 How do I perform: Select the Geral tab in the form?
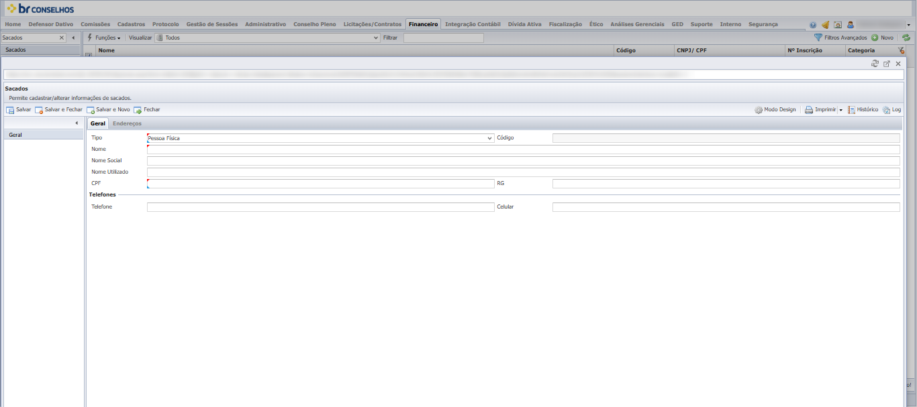tap(98, 123)
